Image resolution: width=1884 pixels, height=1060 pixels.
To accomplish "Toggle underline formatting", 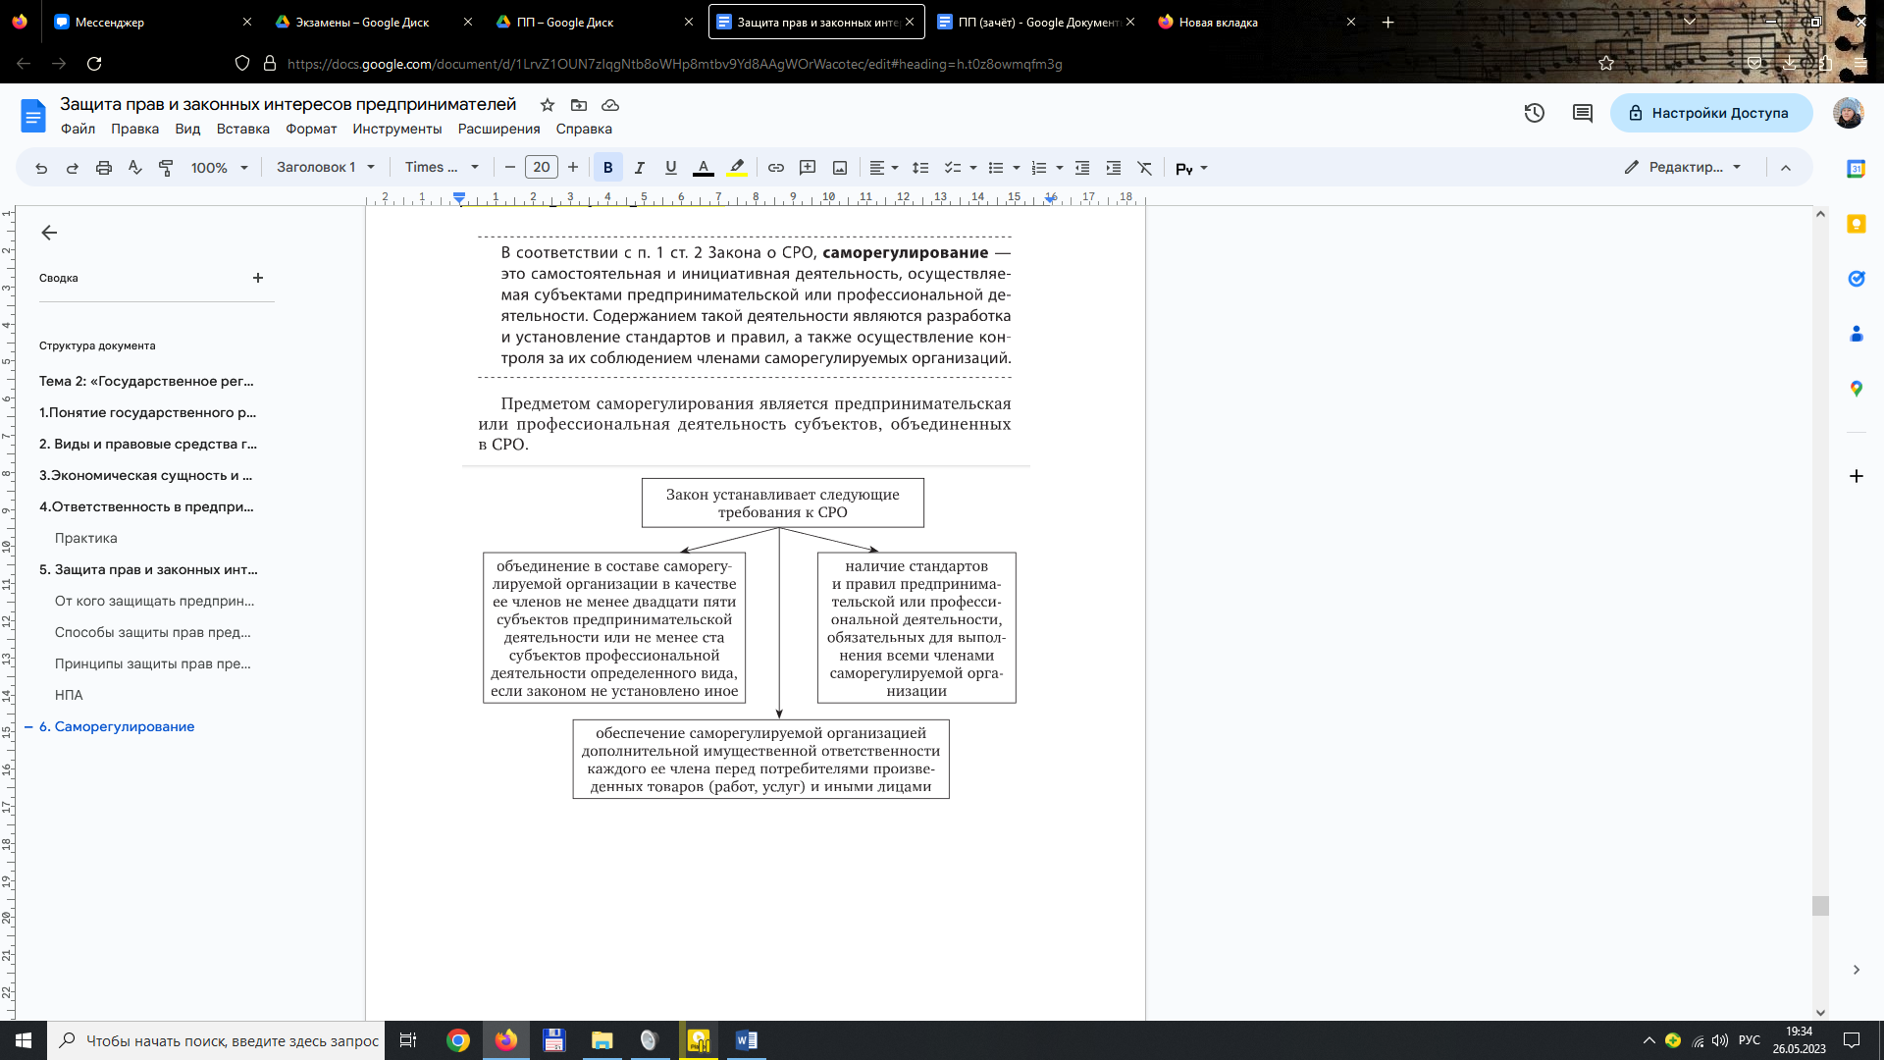I will (671, 168).
